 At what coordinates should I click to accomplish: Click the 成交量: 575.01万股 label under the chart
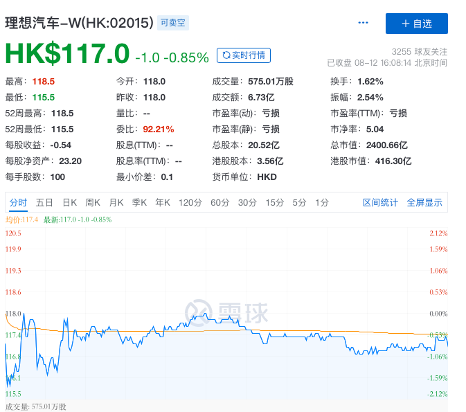[36, 406]
